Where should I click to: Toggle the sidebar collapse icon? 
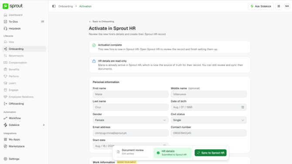pyautogui.click(x=54, y=6)
